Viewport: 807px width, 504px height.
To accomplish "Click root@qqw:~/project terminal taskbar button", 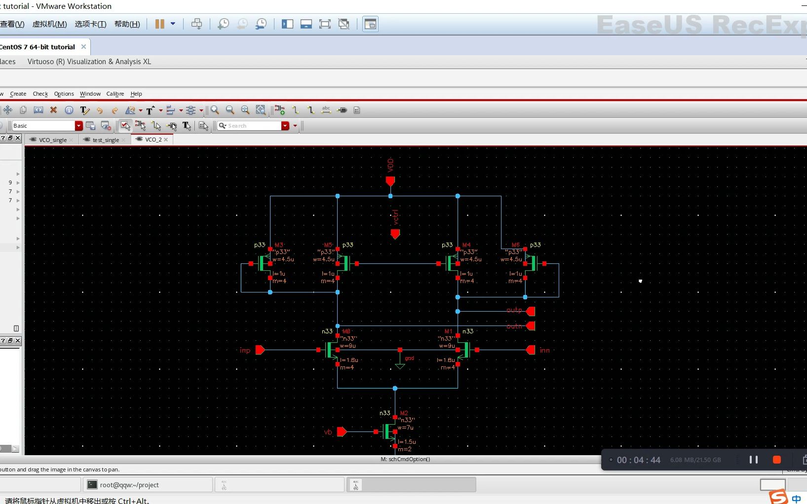I will pyautogui.click(x=148, y=485).
